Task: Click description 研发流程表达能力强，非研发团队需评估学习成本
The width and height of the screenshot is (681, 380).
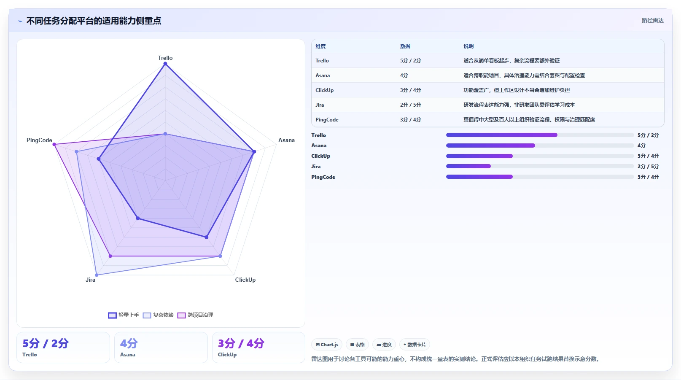Action: [x=519, y=105]
